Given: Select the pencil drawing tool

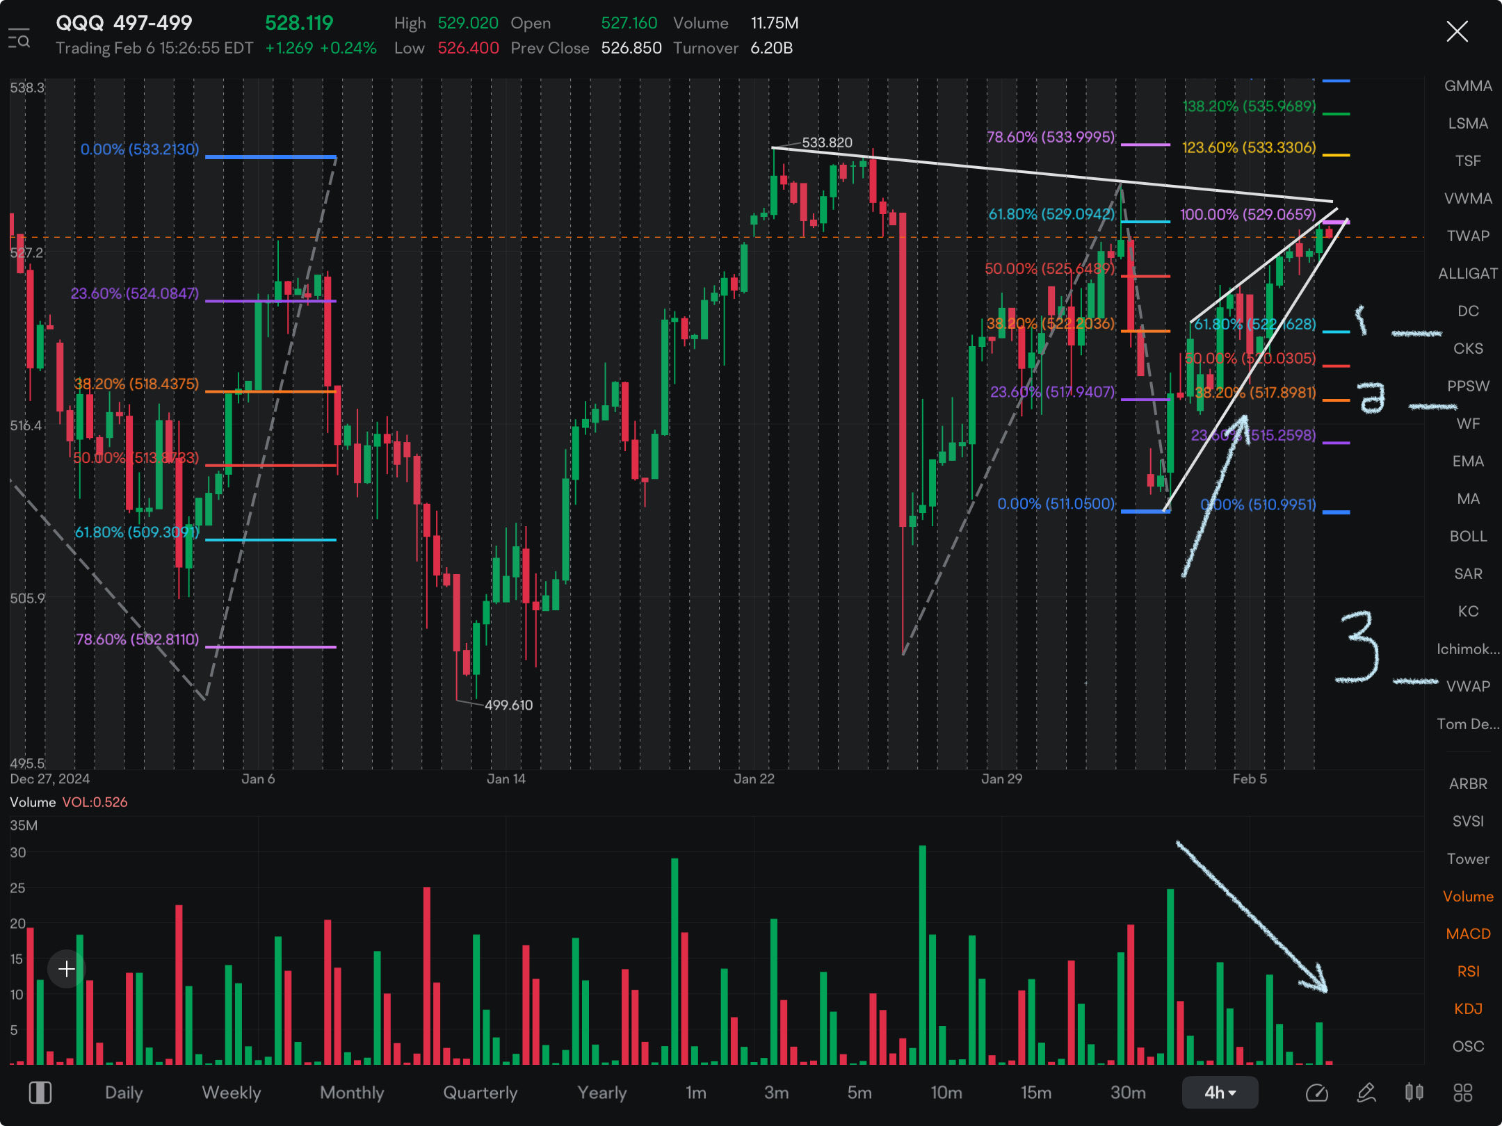Looking at the screenshot, I should pos(1366,1093).
